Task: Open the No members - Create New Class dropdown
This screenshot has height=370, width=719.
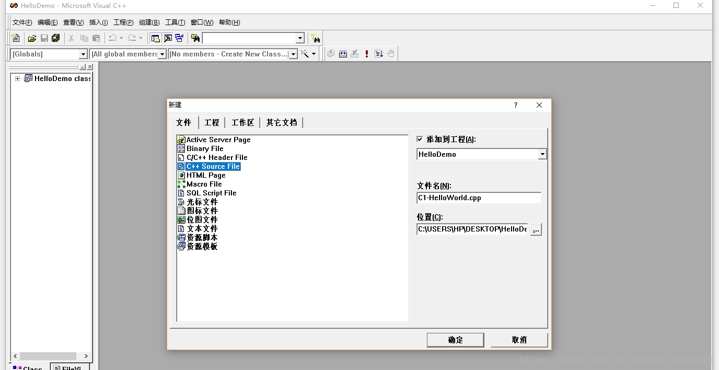Action: 293,54
